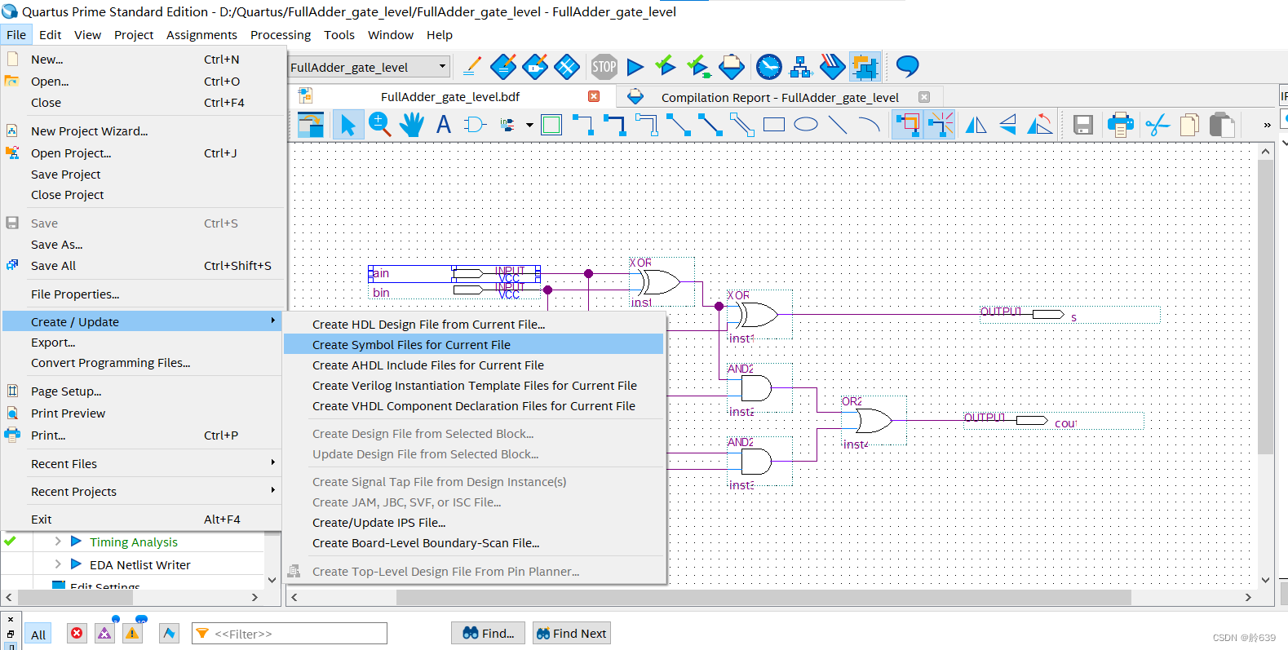
Task: Switch to Compilation Report tab
Action: point(779,97)
